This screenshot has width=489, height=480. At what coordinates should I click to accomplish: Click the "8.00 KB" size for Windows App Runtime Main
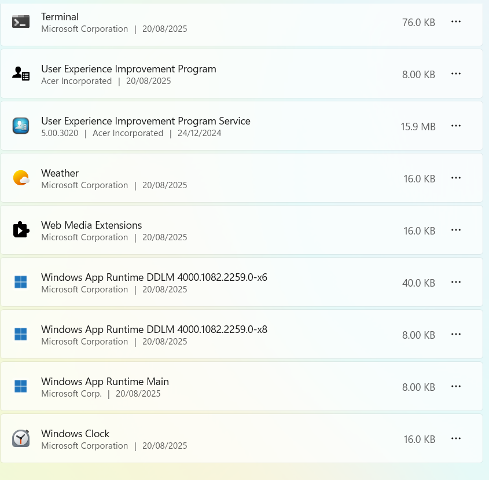[x=418, y=387]
